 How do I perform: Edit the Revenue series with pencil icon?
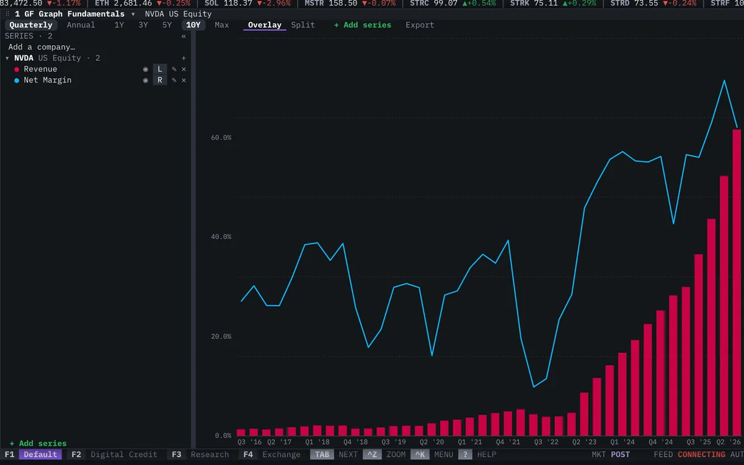coord(174,69)
